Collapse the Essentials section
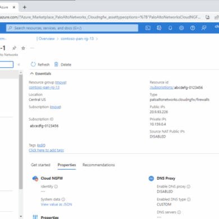Image resolution: width=219 pixels, height=219 pixels. pyautogui.click(x=40, y=74)
